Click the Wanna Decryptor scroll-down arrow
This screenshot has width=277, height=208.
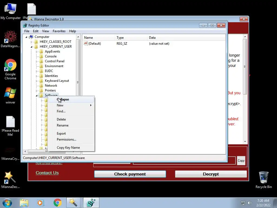coord(245,141)
